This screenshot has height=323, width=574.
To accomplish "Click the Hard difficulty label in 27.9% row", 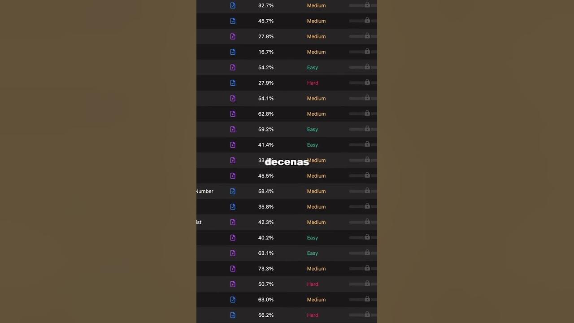I will (313, 83).
